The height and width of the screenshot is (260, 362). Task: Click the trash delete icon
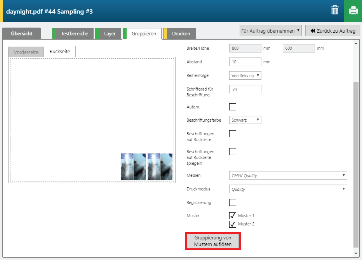pos(334,10)
